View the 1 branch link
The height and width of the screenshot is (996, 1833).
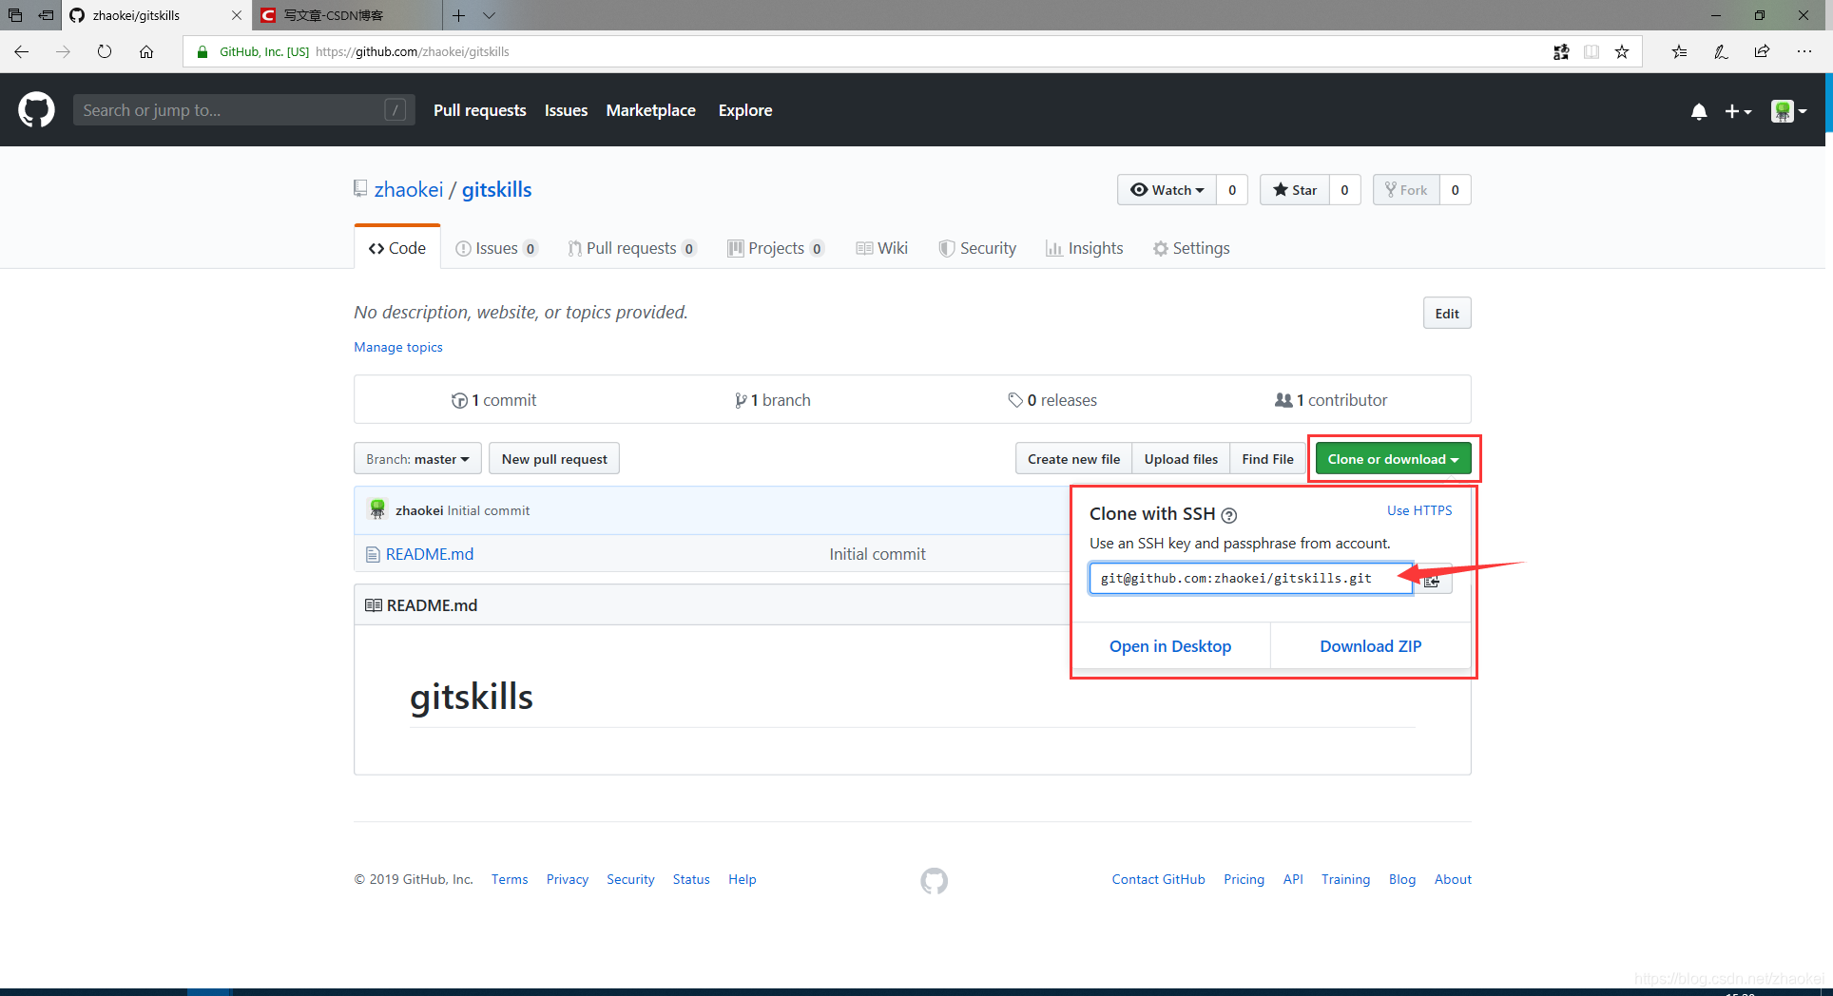(773, 400)
